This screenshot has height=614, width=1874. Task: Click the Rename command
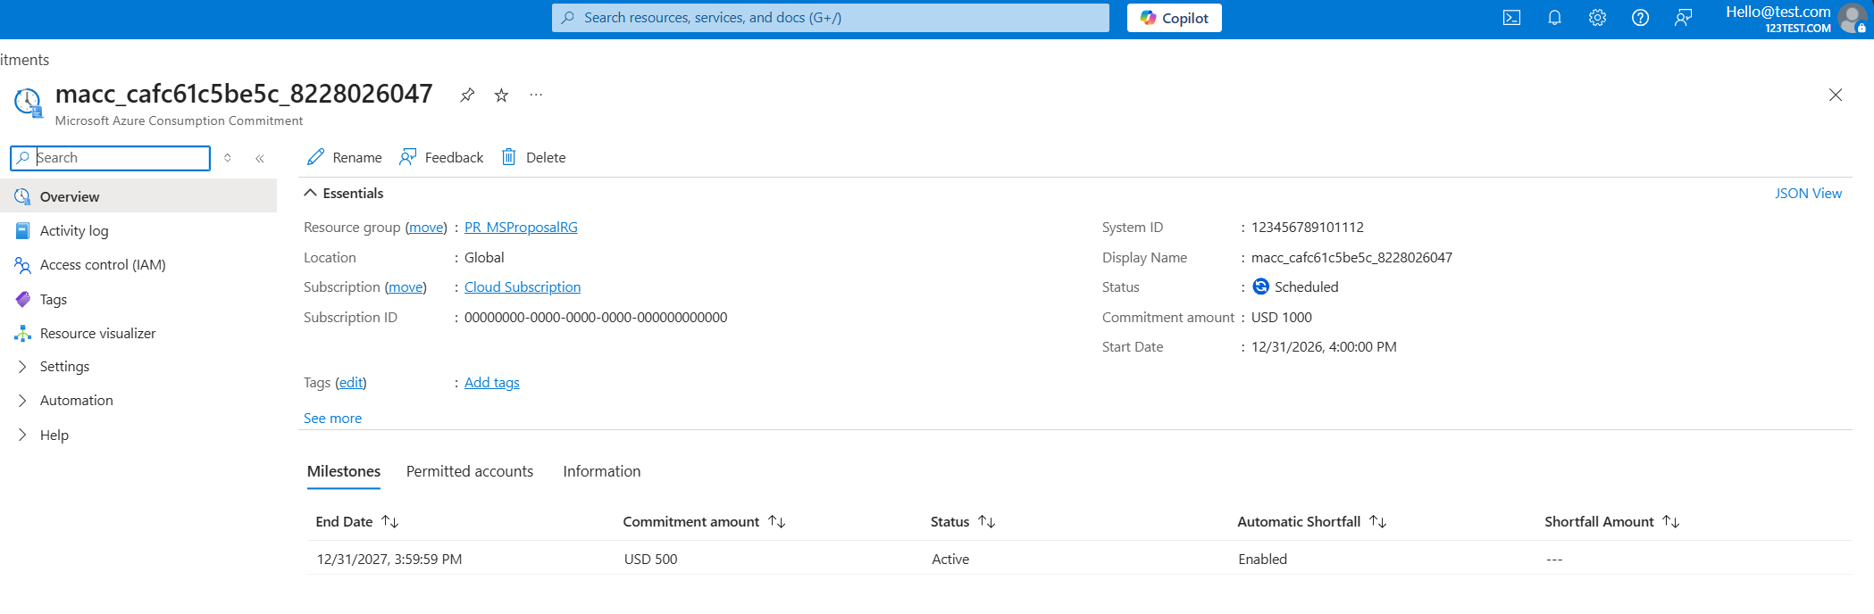[x=345, y=157]
